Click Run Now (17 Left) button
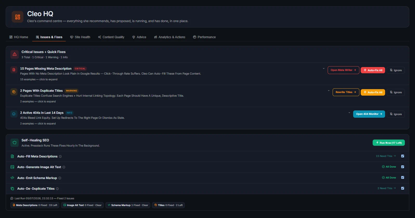Screen dimensions: 415x218 [x=388, y=143]
